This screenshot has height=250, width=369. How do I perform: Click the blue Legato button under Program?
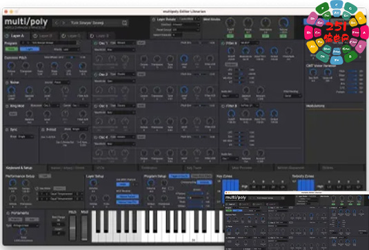point(30,49)
